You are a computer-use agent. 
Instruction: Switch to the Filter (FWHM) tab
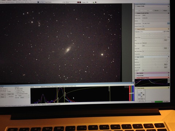[54, 86]
